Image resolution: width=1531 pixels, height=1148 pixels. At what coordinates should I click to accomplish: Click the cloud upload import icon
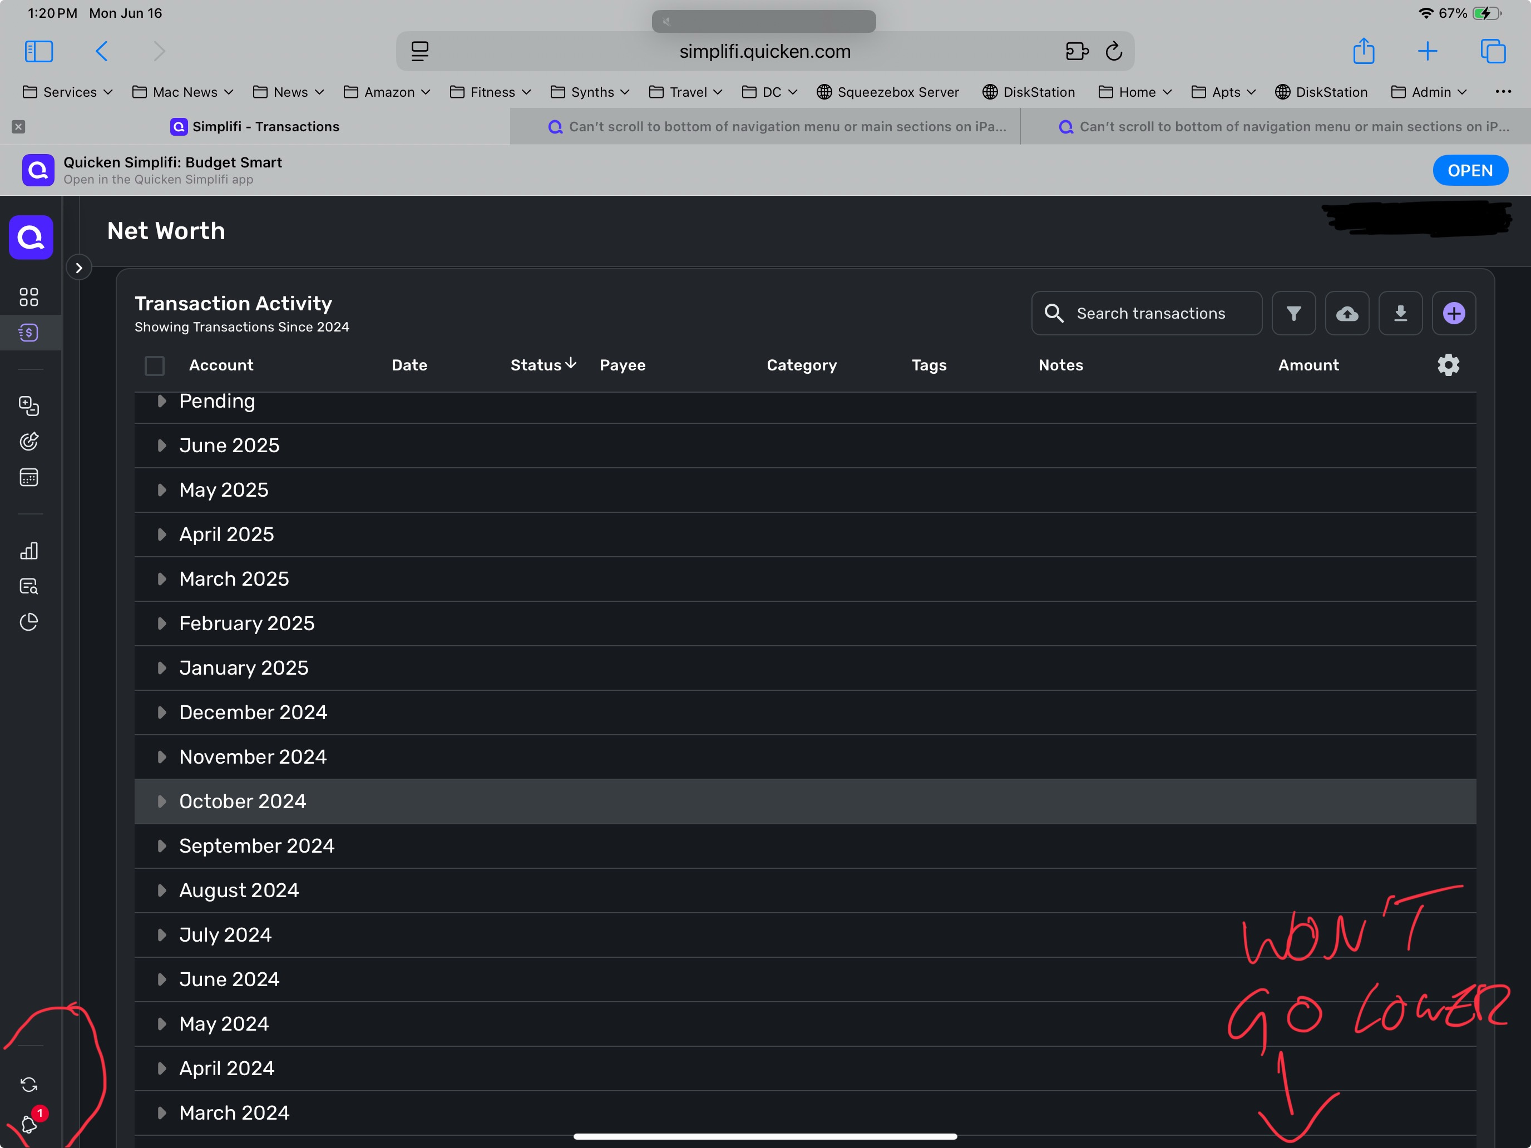[1346, 314]
